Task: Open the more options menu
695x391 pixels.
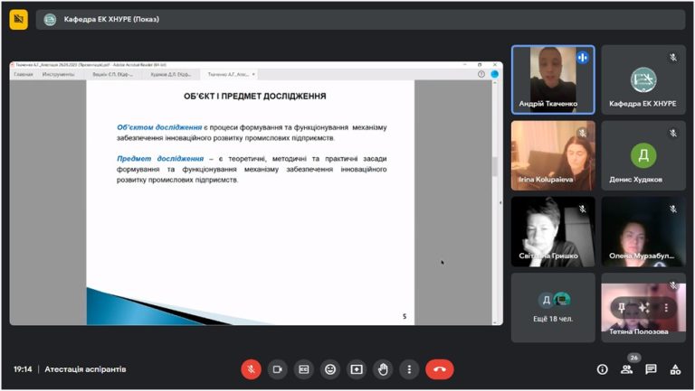Action: point(409,369)
